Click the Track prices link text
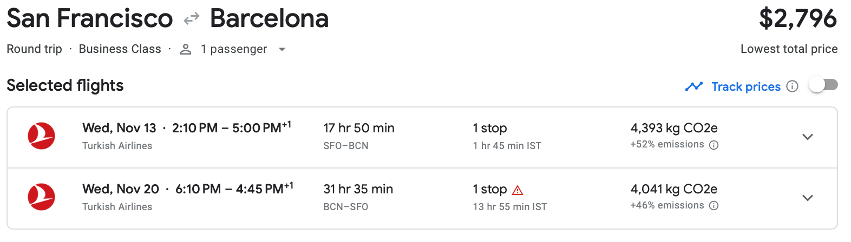This screenshot has height=242, width=851. coord(745,87)
